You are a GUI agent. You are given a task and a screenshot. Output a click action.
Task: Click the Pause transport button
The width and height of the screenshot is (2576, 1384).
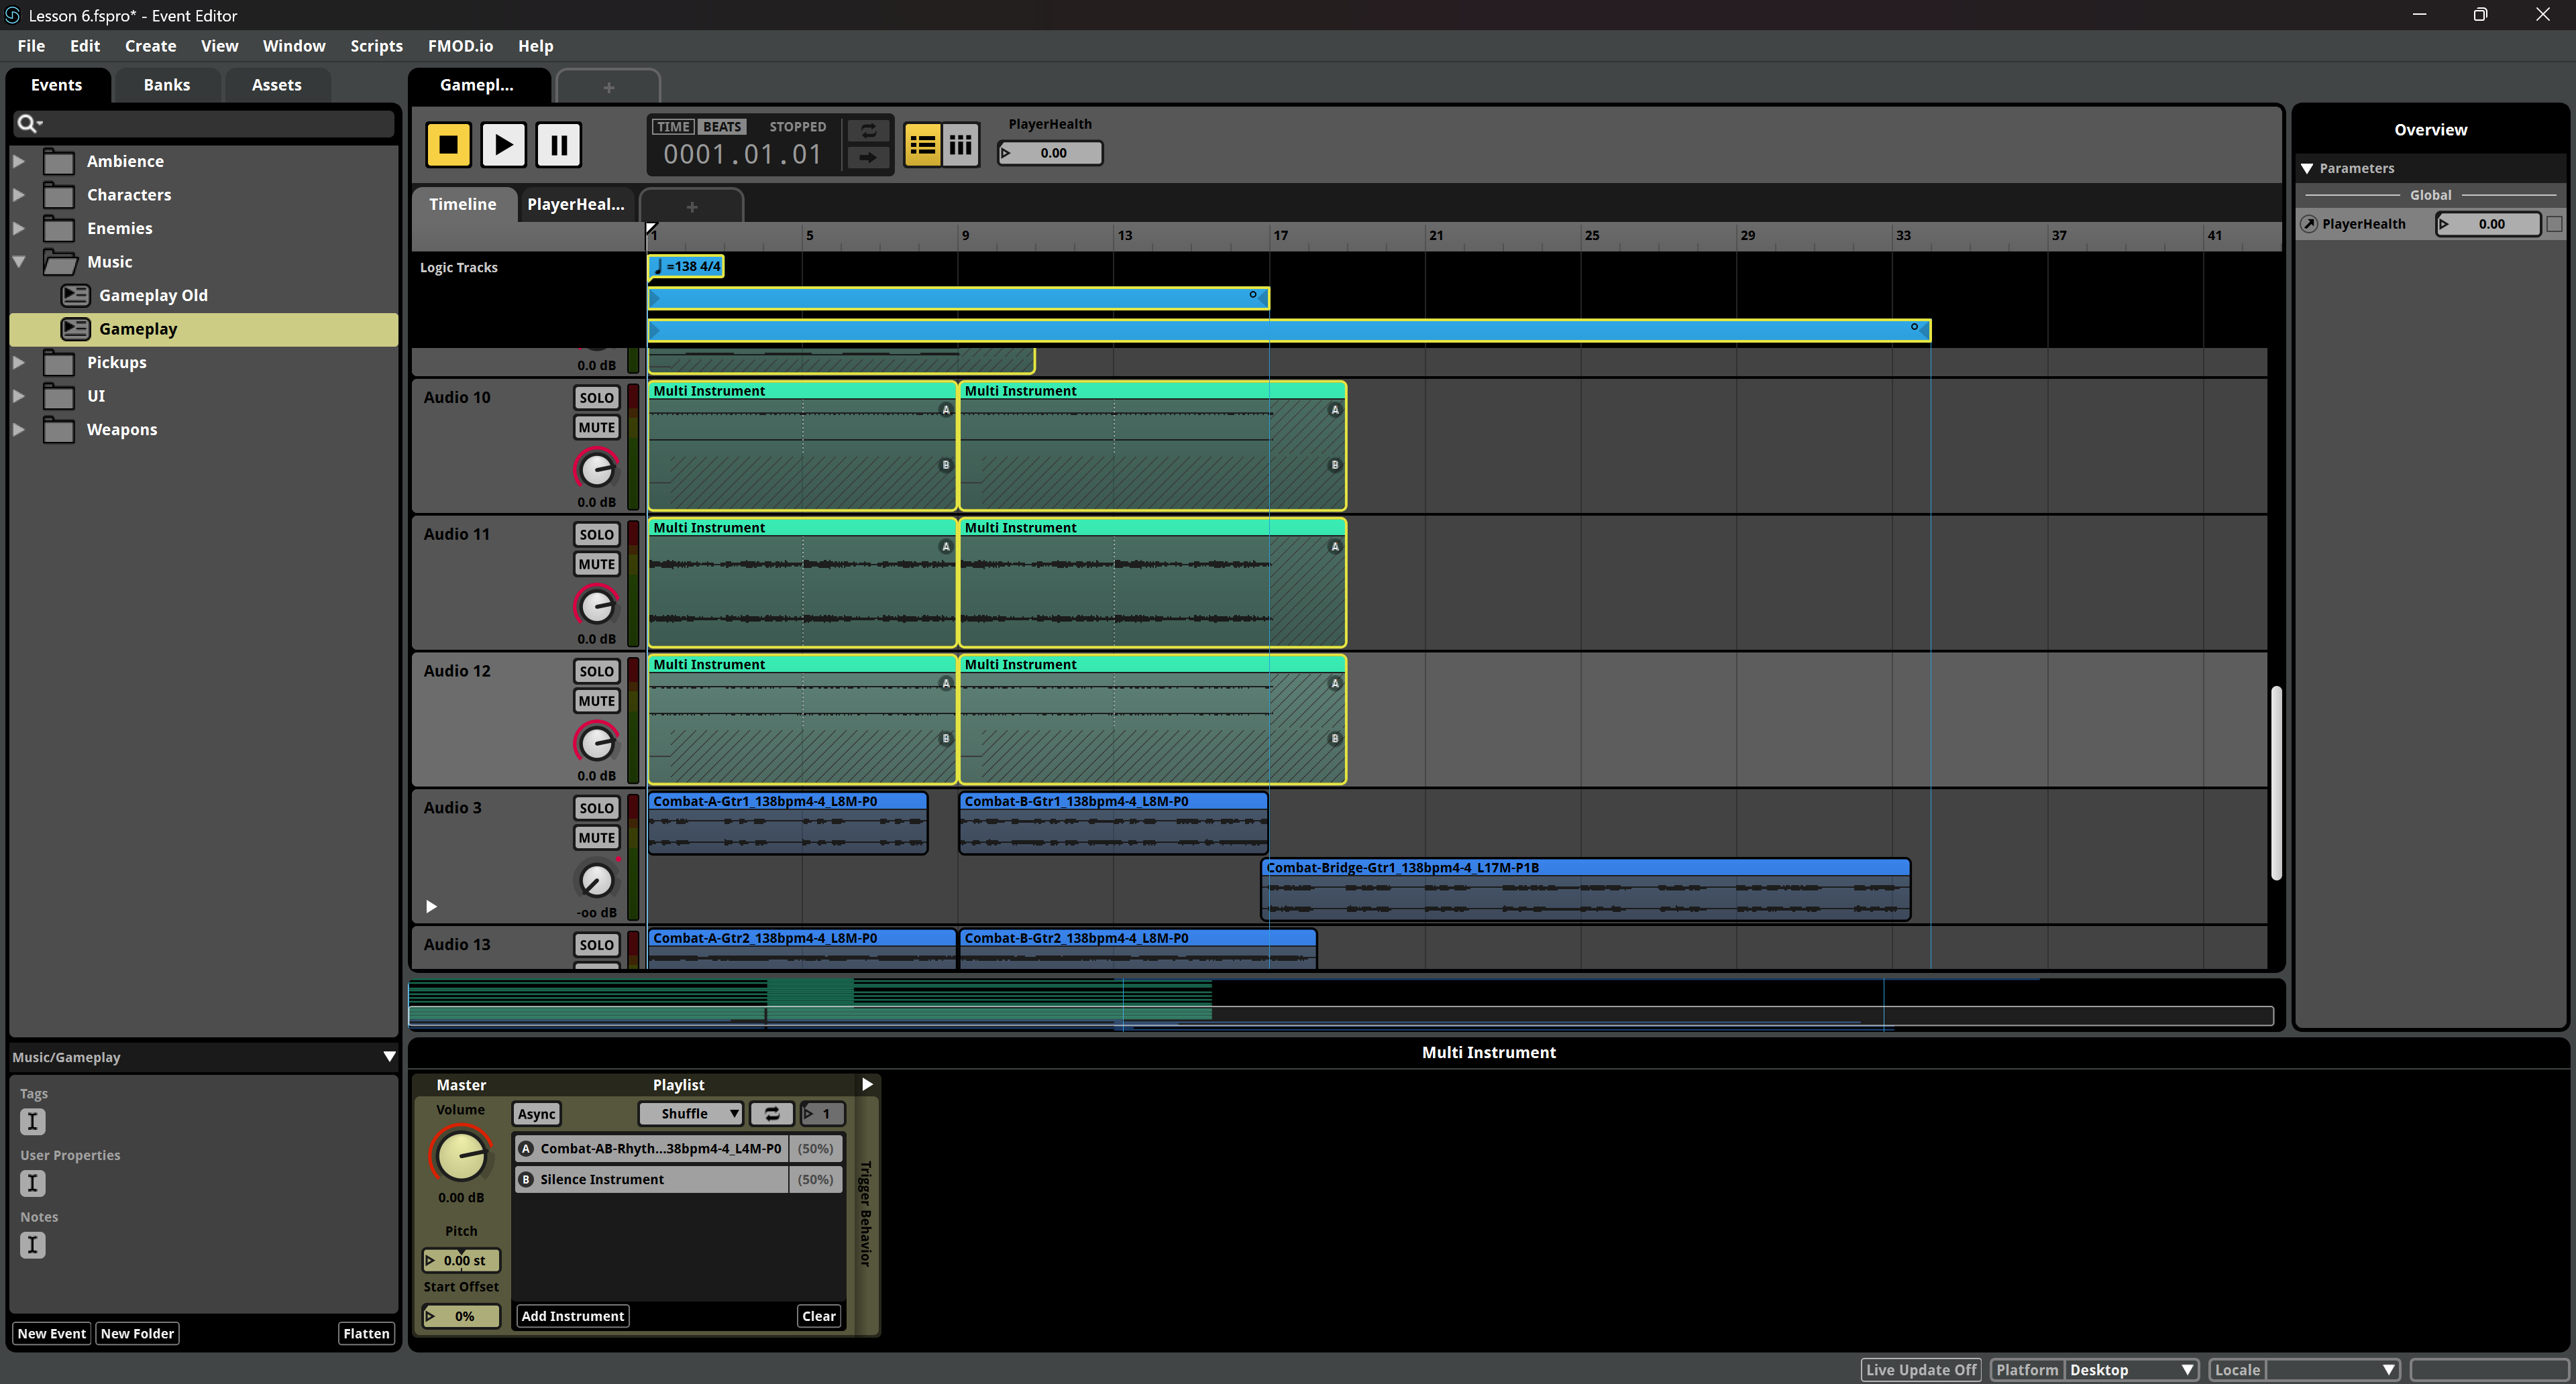tap(559, 145)
